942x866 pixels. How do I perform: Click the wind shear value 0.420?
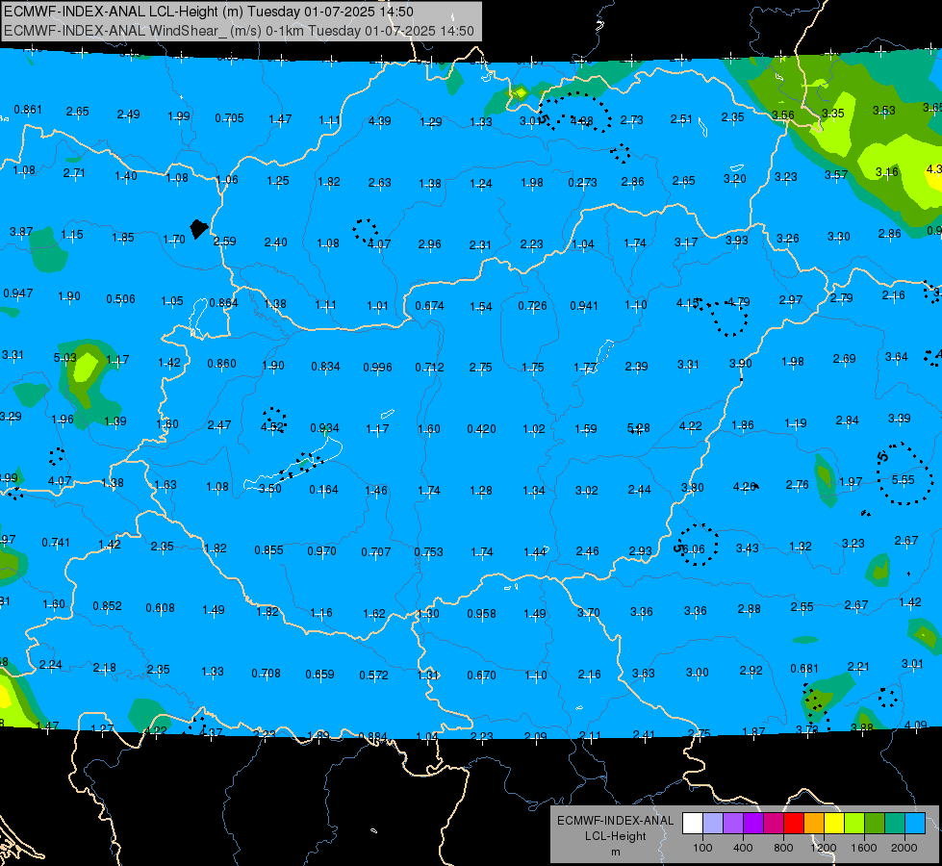tap(481, 429)
